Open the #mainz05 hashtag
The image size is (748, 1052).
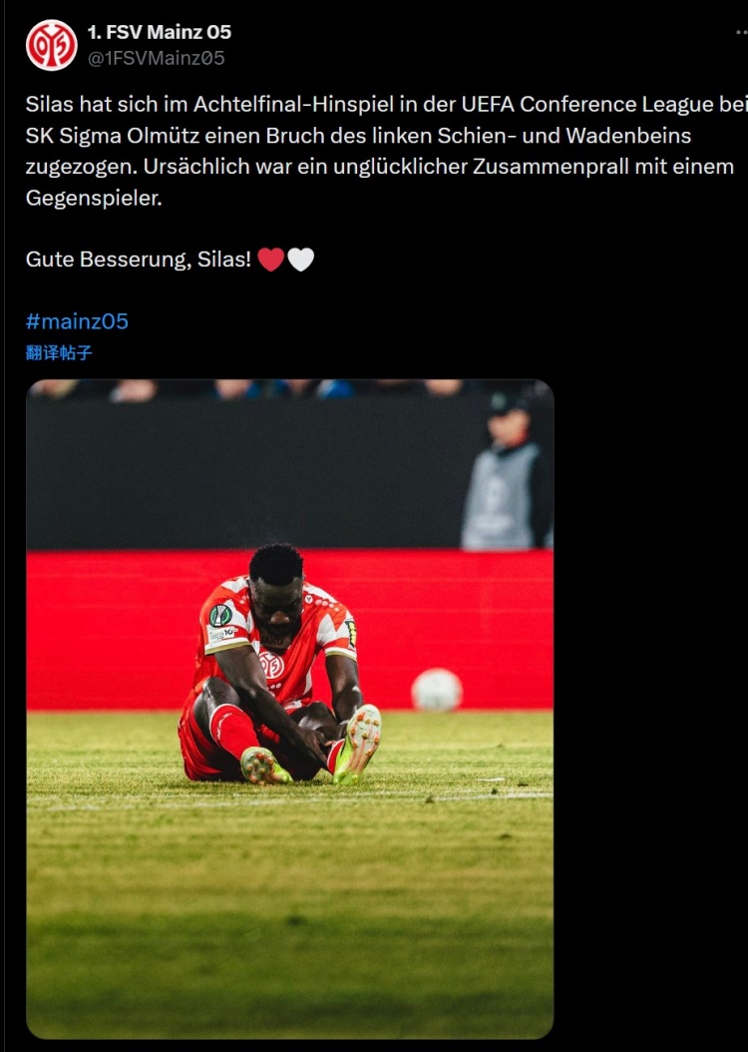77,321
